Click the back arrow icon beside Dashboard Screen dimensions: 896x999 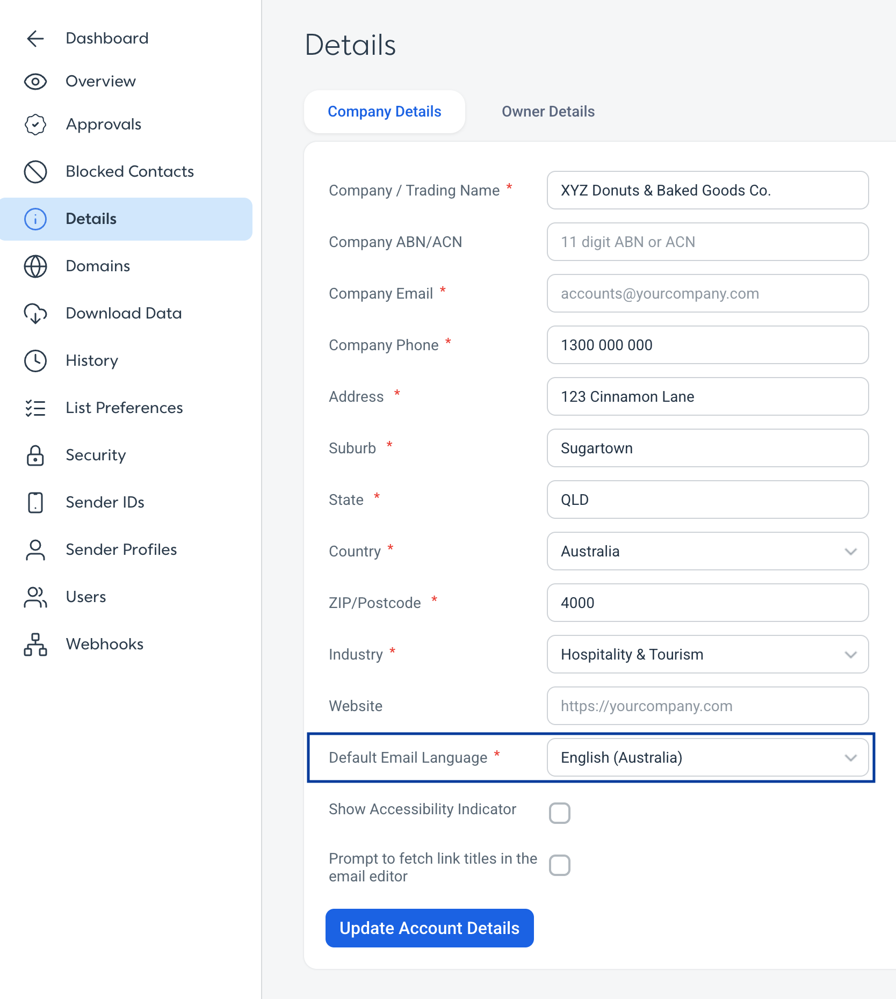tap(35, 39)
